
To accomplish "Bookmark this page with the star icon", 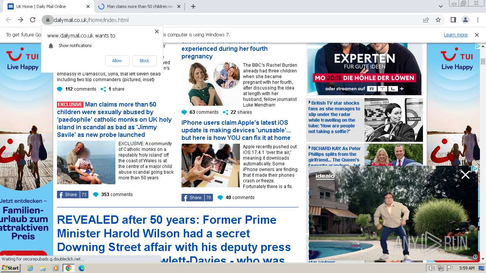I will [438, 20].
